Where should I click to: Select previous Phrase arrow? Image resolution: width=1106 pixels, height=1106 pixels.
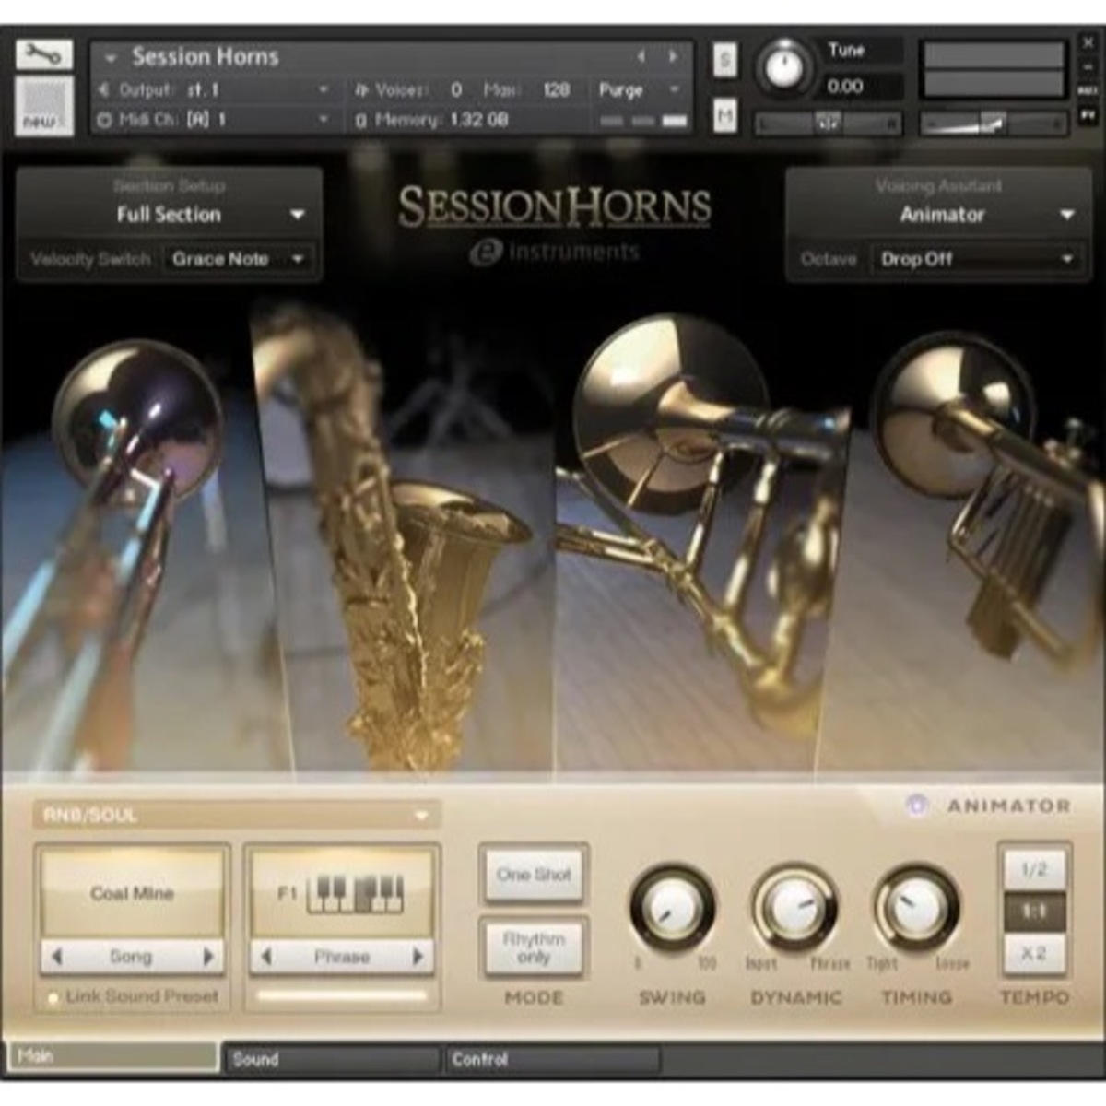pos(266,957)
